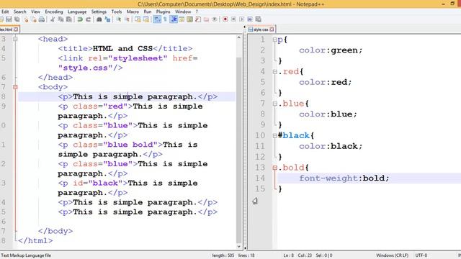Viewport: 461px width, 259px height.
Task: Click 'UTF-8' encoding in status bar
Action: pyautogui.click(x=421, y=255)
